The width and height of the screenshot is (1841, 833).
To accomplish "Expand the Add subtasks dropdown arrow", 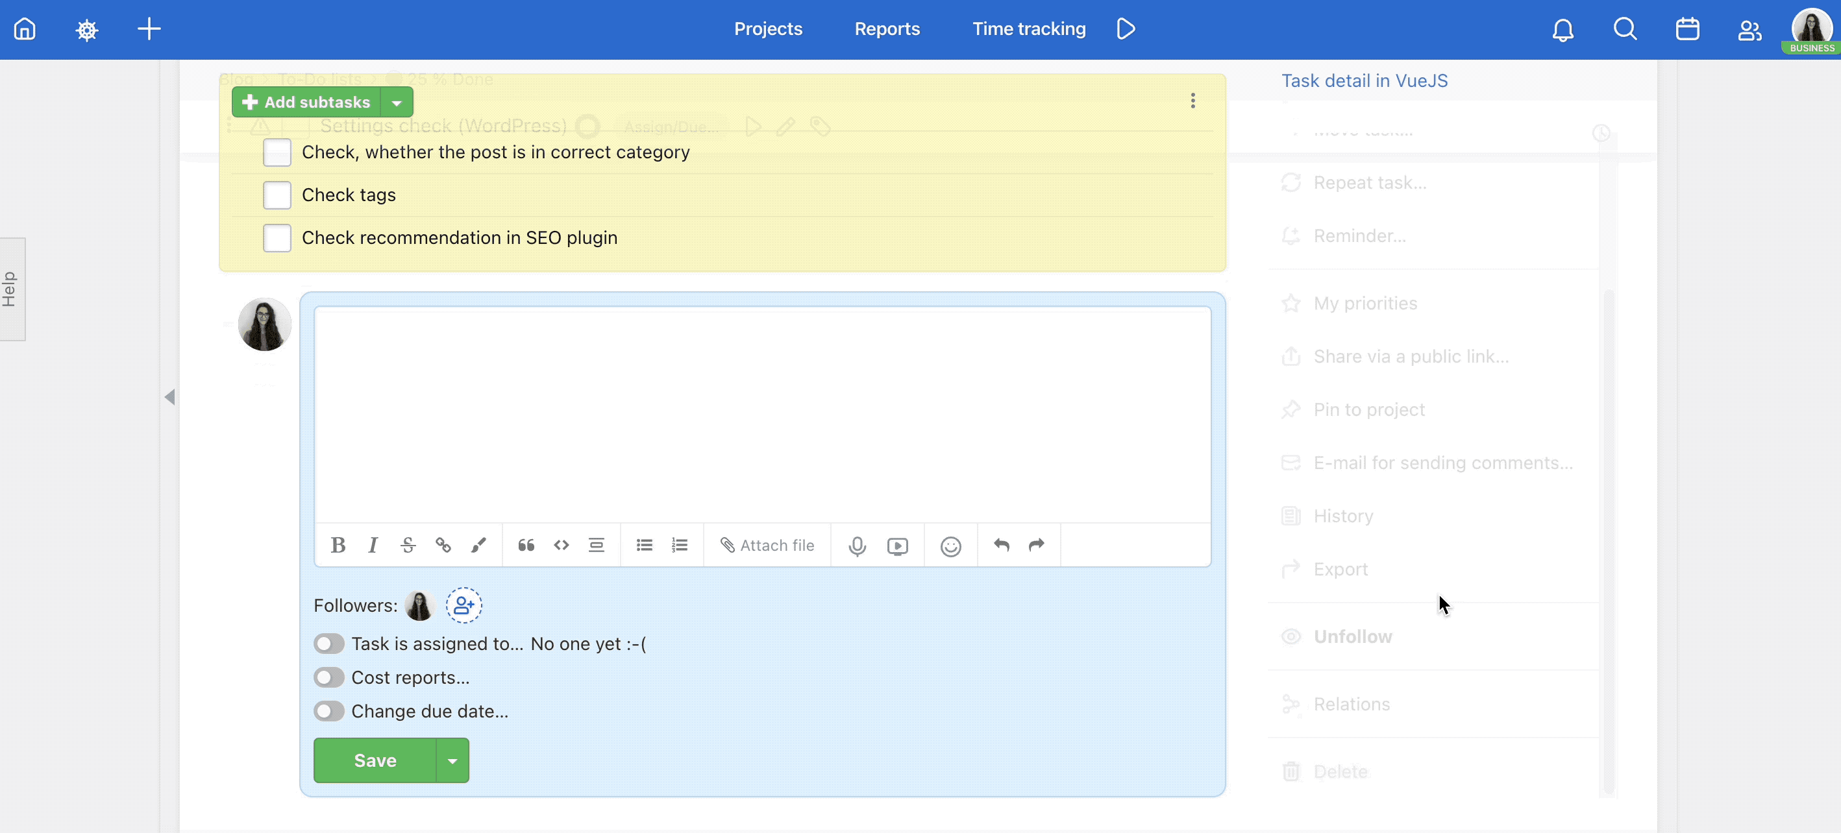I will [x=396, y=102].
